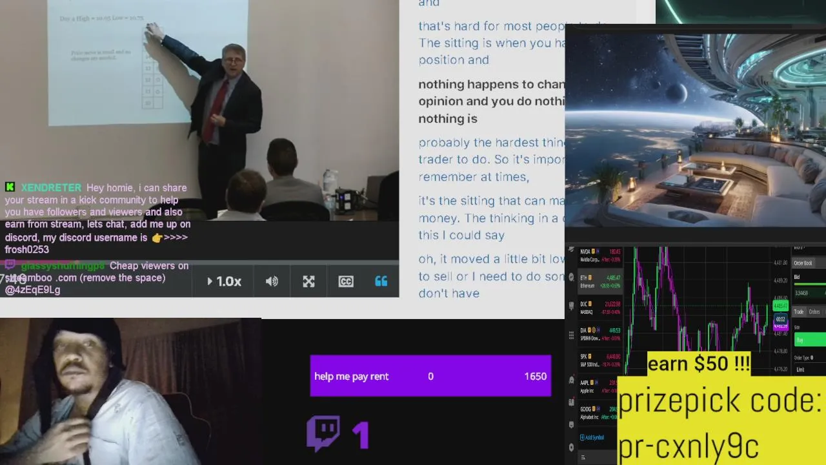Expand lecture video to fullscreen
Image resolution: width=826 pixels, height=465 pixels.
coord(308,282)
